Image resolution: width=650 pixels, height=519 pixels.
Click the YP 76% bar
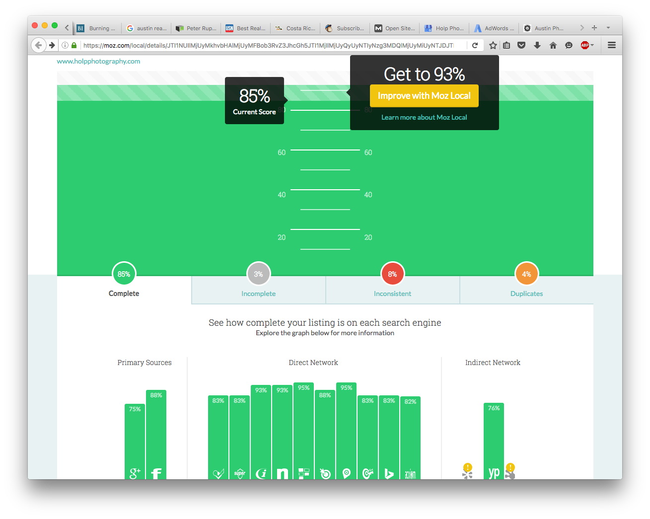pos(494,441)
